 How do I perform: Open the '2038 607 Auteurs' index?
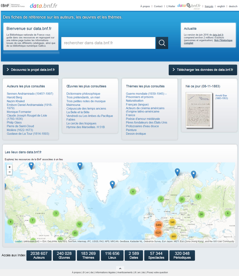39,255
